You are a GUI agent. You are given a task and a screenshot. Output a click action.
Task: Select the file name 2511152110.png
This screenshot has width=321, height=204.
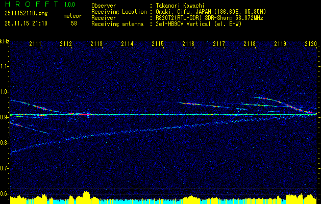26,13
